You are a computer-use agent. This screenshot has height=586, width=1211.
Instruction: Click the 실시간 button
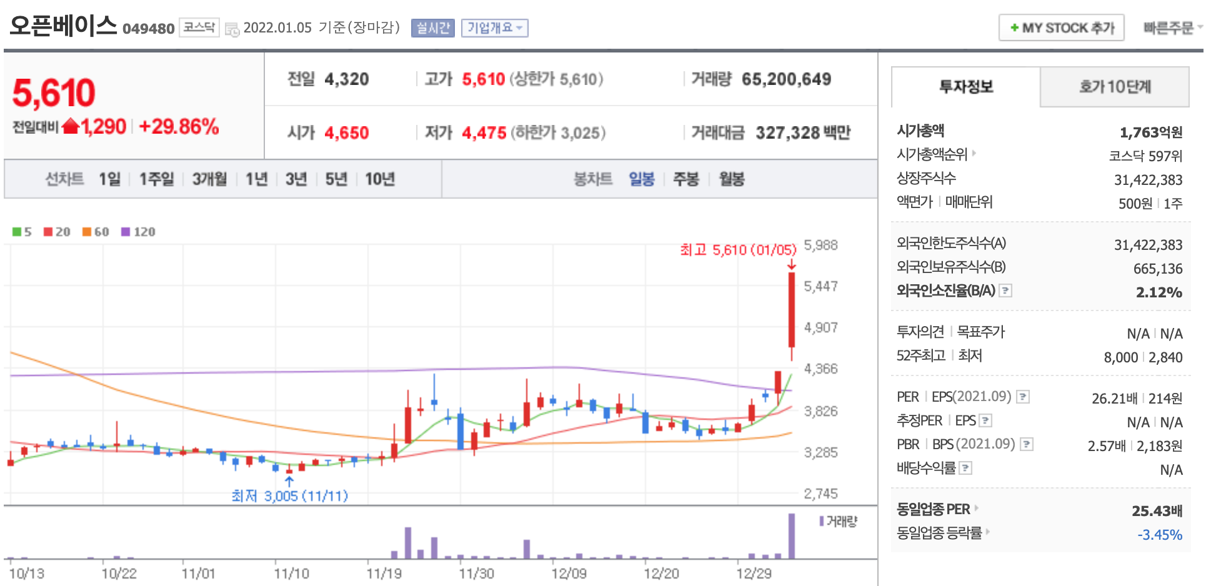[433, 28]
